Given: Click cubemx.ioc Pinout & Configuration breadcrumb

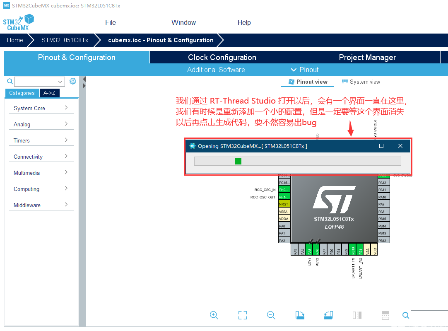Looking at the screenshot, I should tap(161, 40).
